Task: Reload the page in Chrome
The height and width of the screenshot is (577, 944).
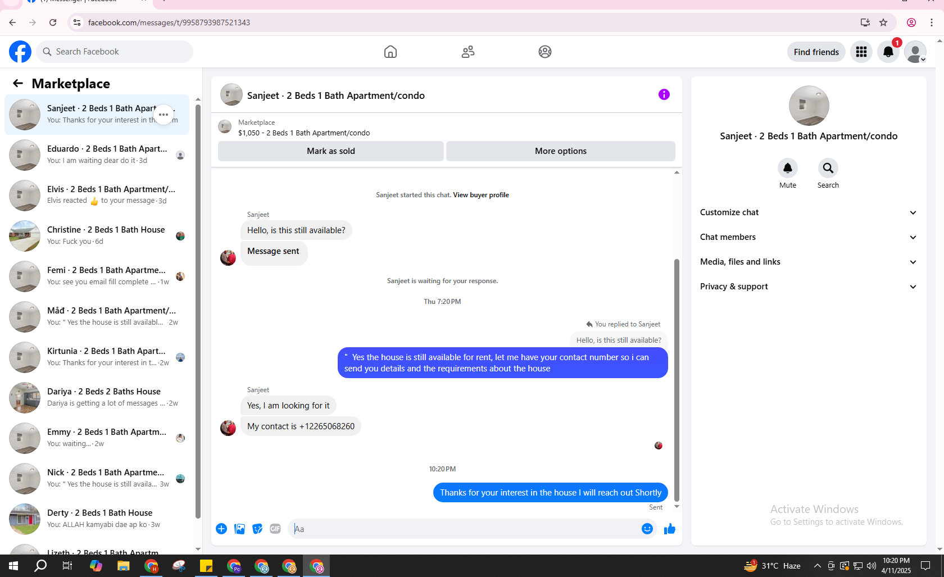Action: click(x=53, y=22)
